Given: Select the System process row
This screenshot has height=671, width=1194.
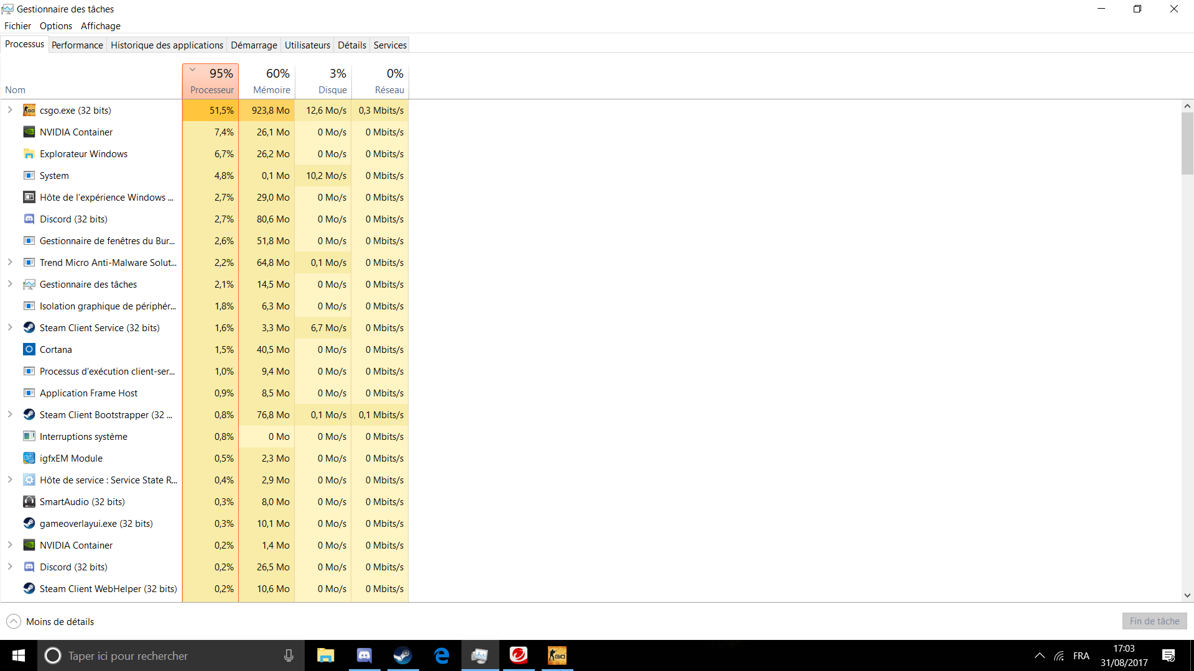Looking at the screenshot, I should [x=205, y=176].
